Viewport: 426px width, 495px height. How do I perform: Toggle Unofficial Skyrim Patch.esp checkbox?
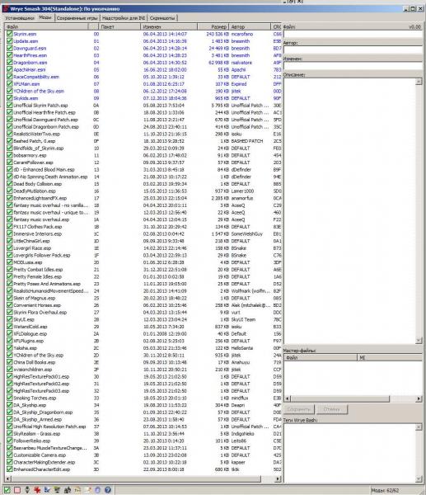[x=10, y=105]
